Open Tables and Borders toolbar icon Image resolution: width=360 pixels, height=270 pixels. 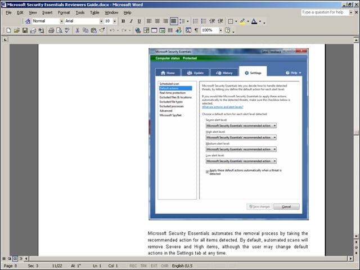pyautogui.click(x=146, y=30)
